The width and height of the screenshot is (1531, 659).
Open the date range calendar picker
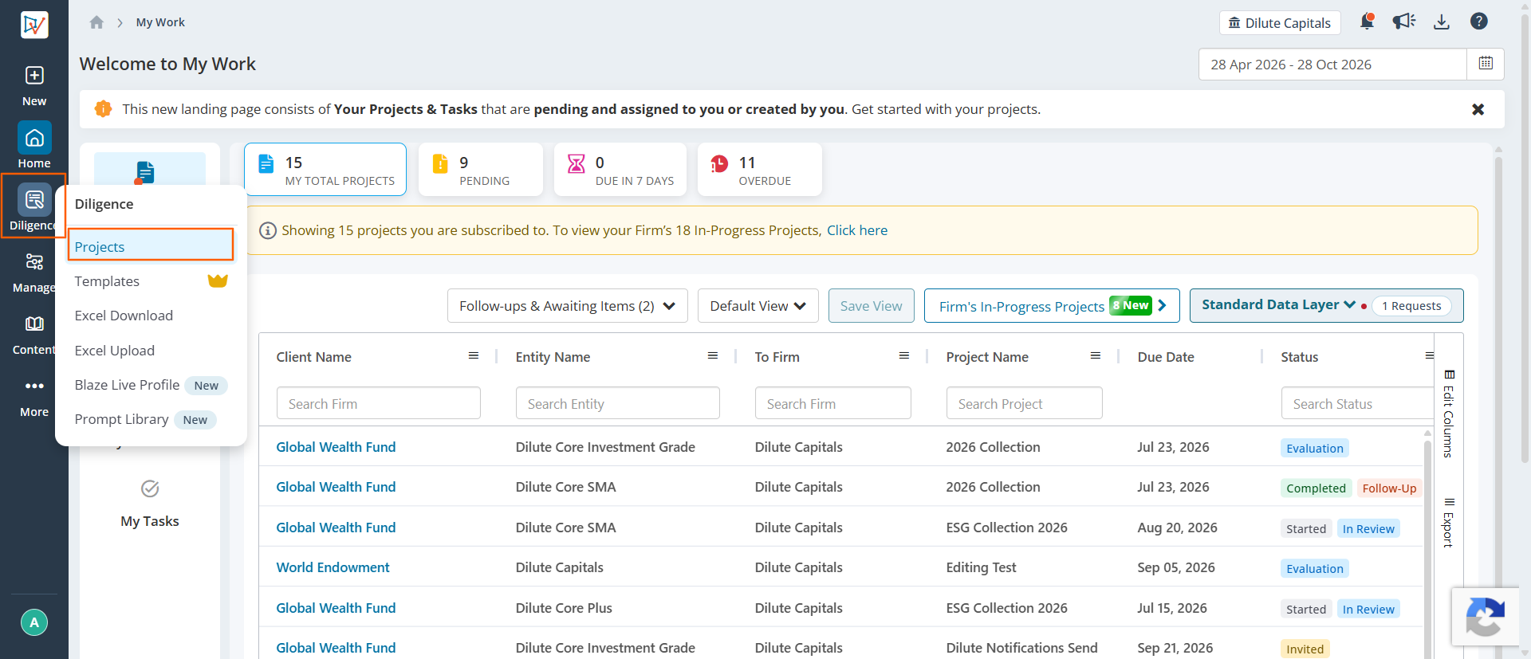(x=1486, y=64)
